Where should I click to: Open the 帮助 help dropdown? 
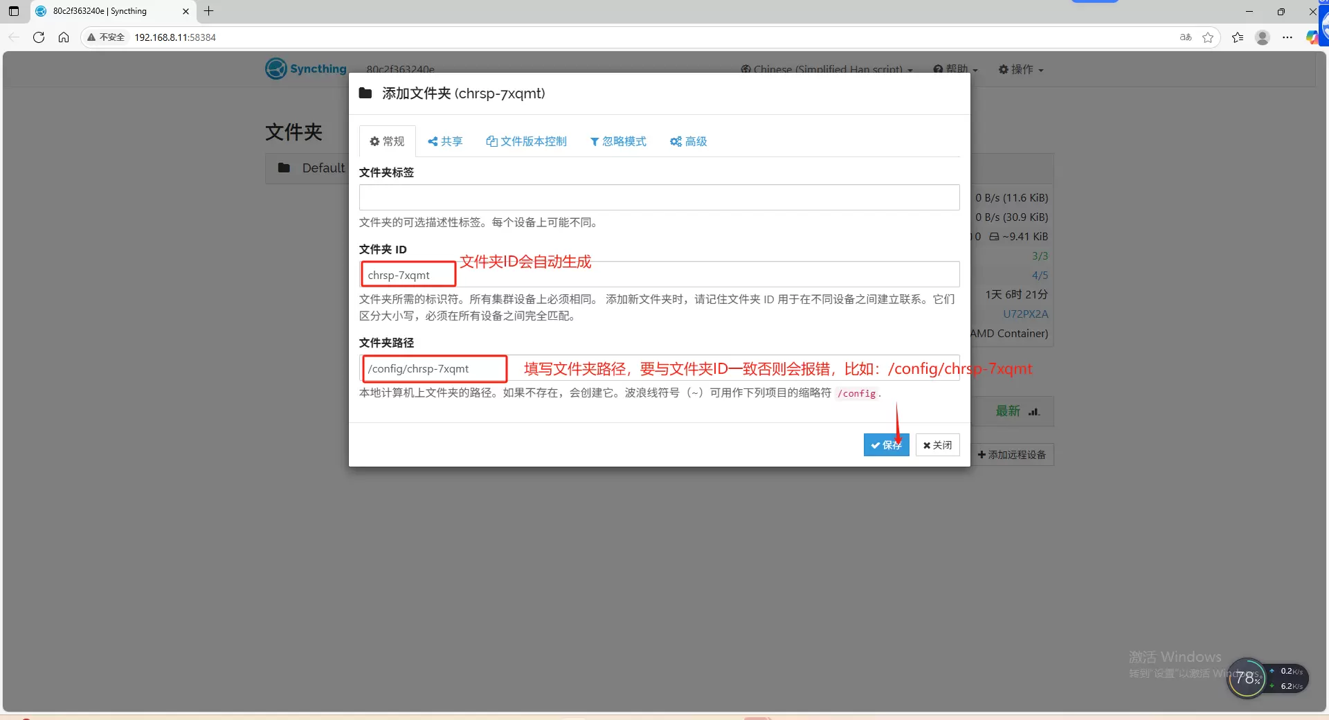click(x=955, y=70)
